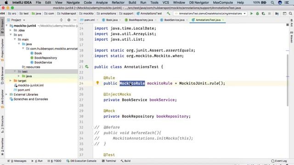Start debugging with the bug icon
Viewport: 294px width, 165px height.
pos(257,13)
